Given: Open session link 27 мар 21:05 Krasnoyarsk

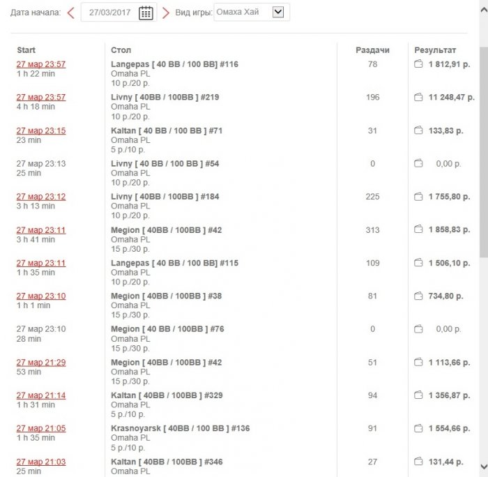Looking at the screenshot, I should pos(41,428).
